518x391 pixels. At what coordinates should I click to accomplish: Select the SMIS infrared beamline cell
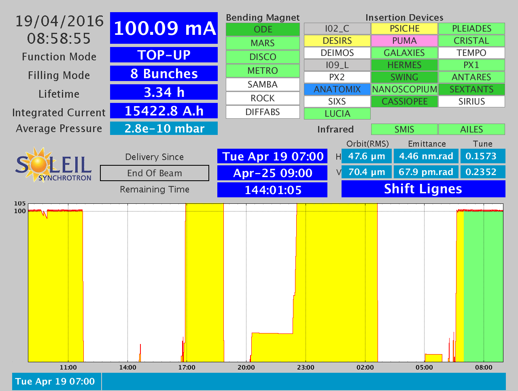(x=404, y=129)
